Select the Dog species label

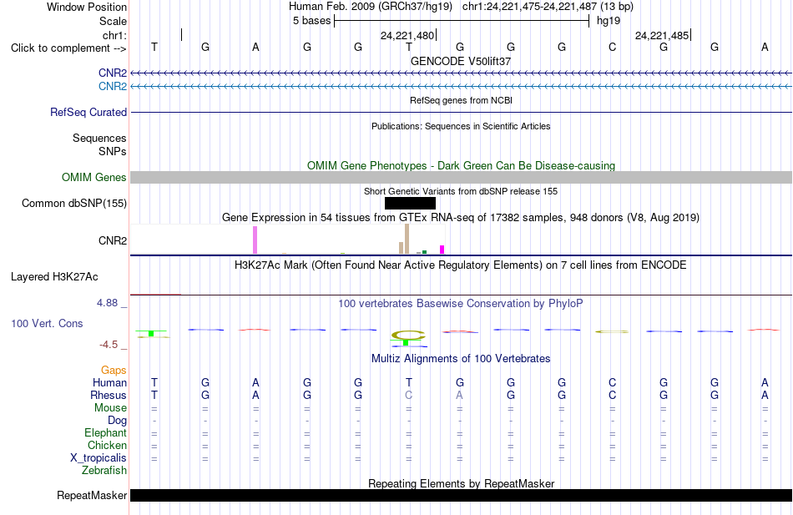(x=118, y=421)
